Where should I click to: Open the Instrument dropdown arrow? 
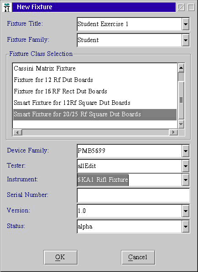pyautogui.click(x=186, y=180)
